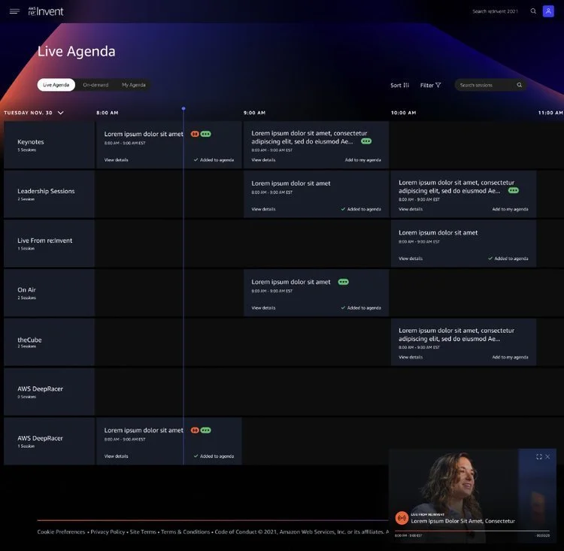Open Code of Conduct footer link
The width and height of the screenshot is (564, 551).
[x=235, y=531]
